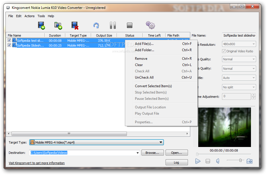Mute preview via speaker icon
The height and width of the screenshot is (175, 267).
coord(218,161)
